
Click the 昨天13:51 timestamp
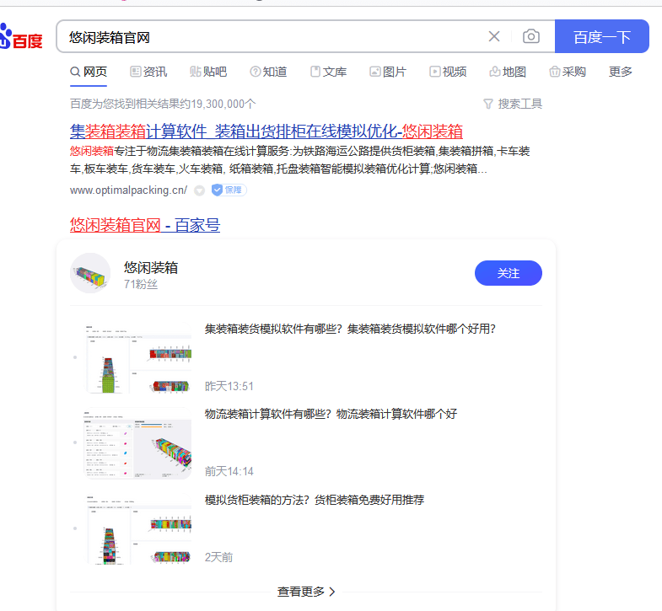tap(229, 386)
